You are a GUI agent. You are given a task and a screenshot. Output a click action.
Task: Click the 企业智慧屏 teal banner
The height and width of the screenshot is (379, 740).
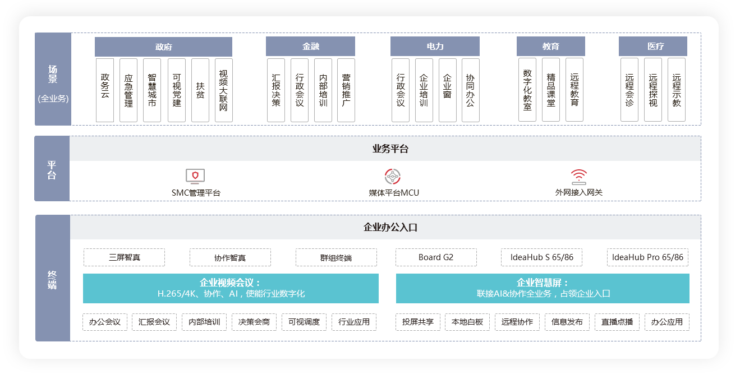coord(543,288)
